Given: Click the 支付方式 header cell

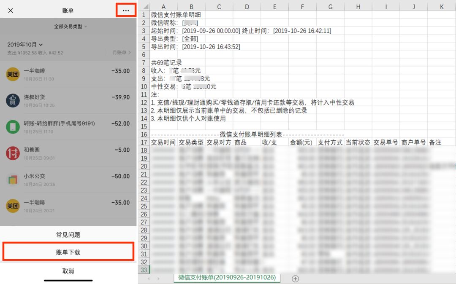Looking at the screenshot, I should (x=330, y=142).
